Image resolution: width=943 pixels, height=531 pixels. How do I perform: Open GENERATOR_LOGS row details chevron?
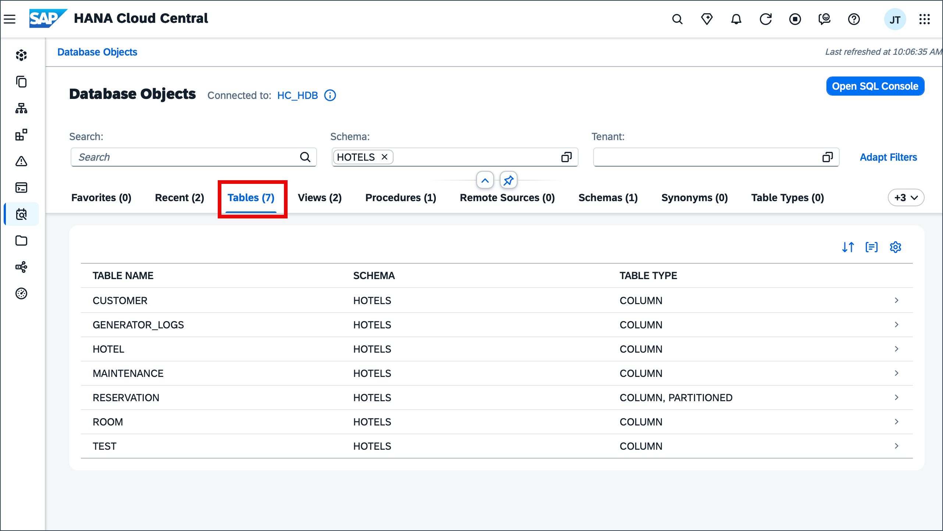click(897, 325)
